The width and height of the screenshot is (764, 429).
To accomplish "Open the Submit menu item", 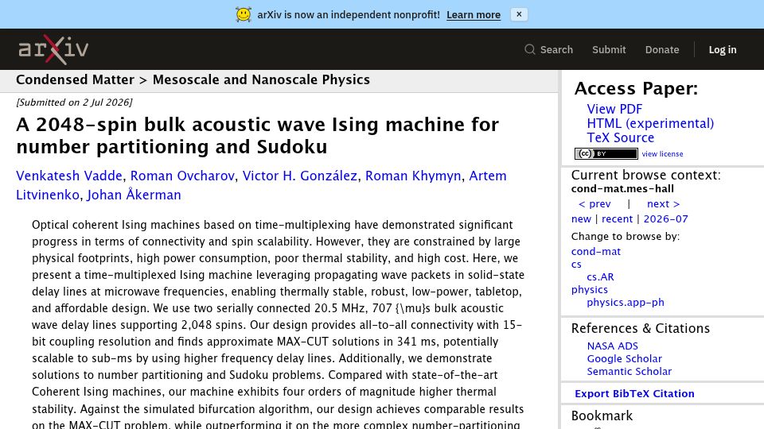I will pos(609,49).
